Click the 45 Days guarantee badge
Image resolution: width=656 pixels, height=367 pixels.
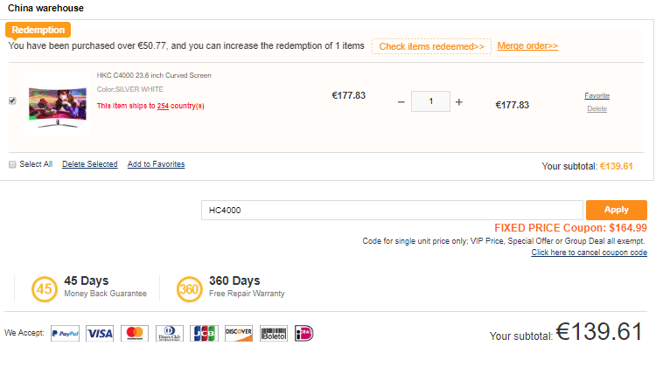click(x=44, y=287)
